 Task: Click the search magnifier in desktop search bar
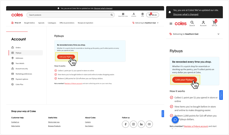click(112, 15)
